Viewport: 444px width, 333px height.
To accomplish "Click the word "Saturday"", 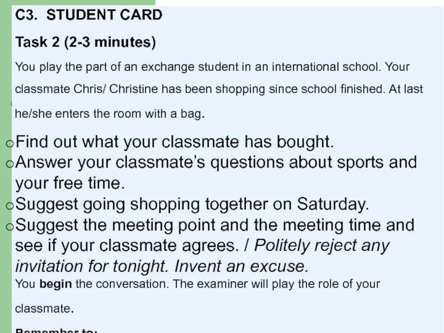I will click(330, 204).
